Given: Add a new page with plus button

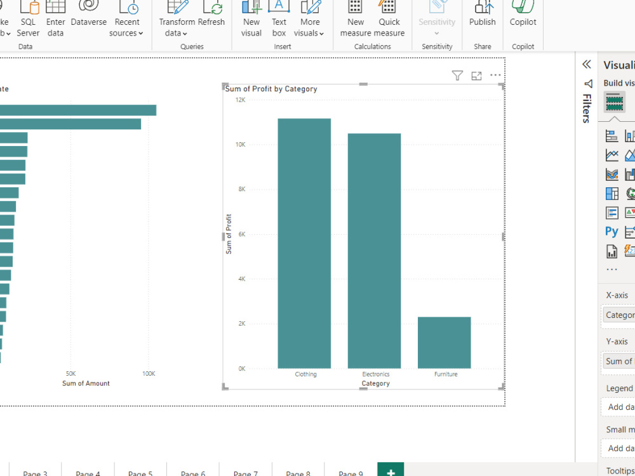Looking at the screenshot, I should (x=391, y=470).
